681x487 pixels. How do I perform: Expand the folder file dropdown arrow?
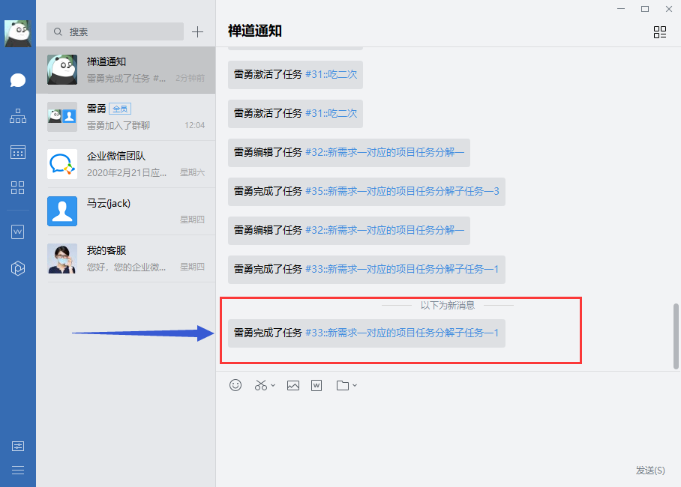(x=355, y=385)
